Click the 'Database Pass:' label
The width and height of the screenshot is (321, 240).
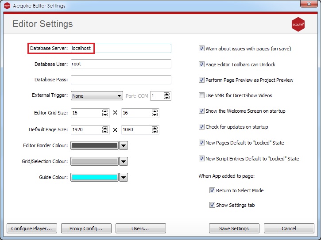pos(51,80)
